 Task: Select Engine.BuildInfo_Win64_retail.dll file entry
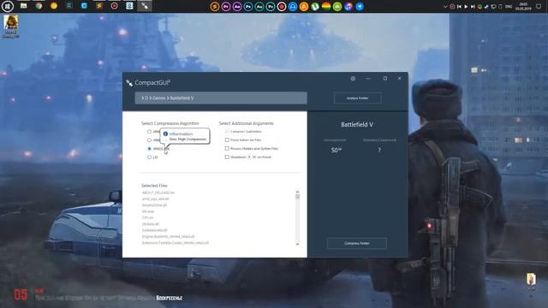(x=168, y=236)
